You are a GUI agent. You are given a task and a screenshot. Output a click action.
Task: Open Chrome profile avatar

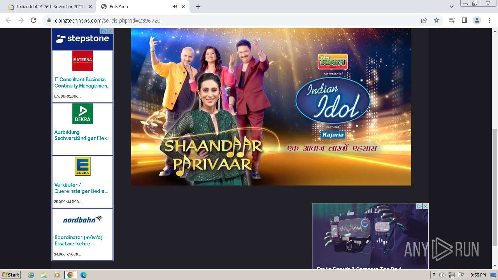click(477, 20)
